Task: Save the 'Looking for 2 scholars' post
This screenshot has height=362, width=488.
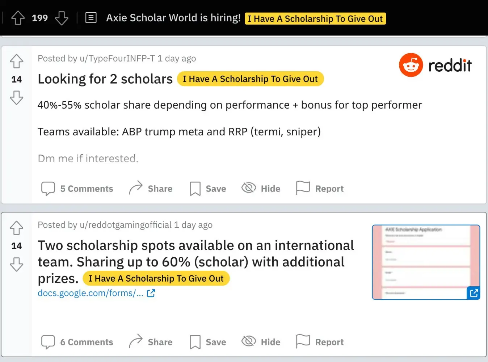Action: [208, 189]
